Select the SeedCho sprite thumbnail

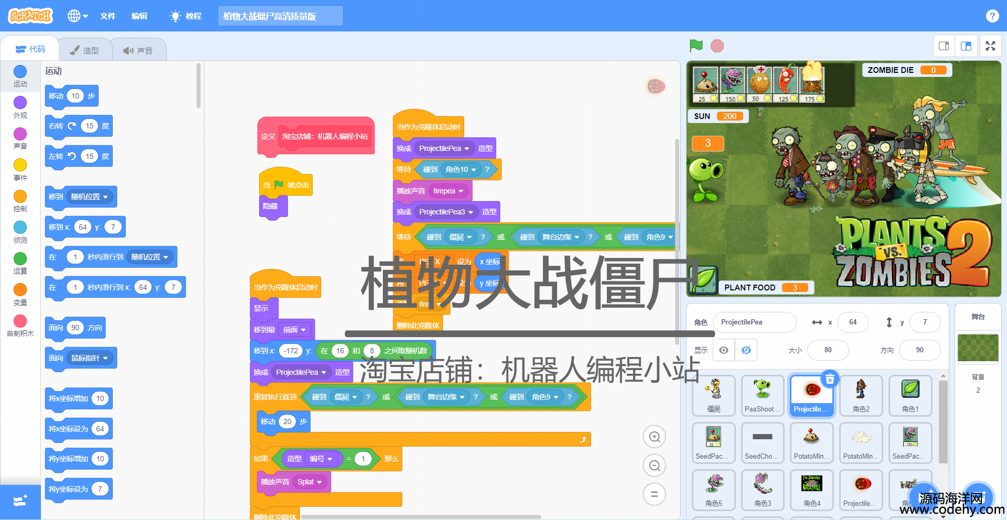click(763, 443)
